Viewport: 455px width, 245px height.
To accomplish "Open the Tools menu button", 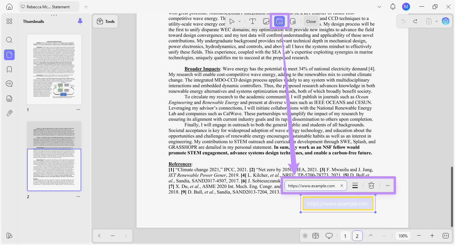I will click(106, 21).
